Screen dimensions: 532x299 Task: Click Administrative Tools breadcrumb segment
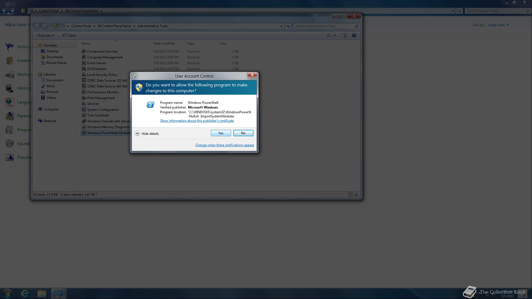click(x=152, y=26)
